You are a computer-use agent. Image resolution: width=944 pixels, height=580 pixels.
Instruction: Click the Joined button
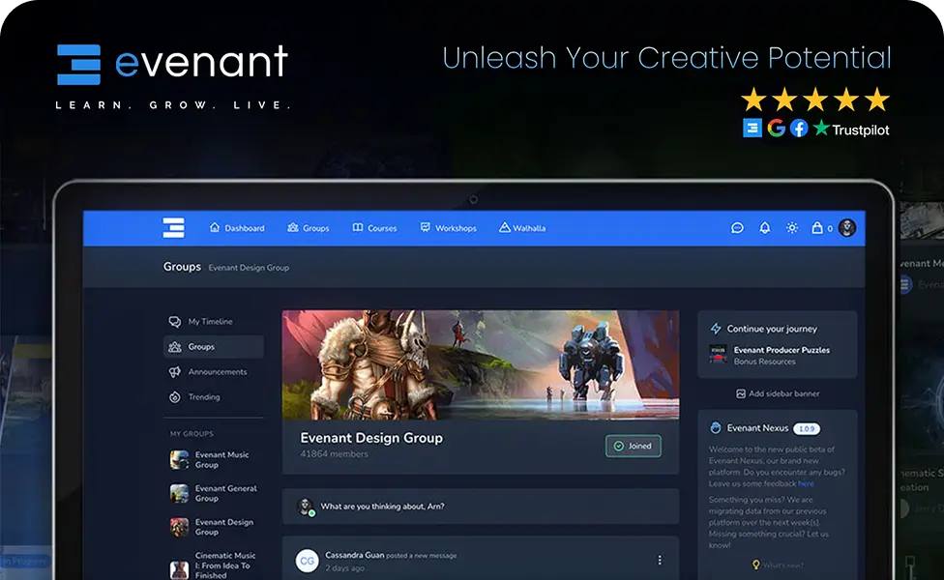633,446
